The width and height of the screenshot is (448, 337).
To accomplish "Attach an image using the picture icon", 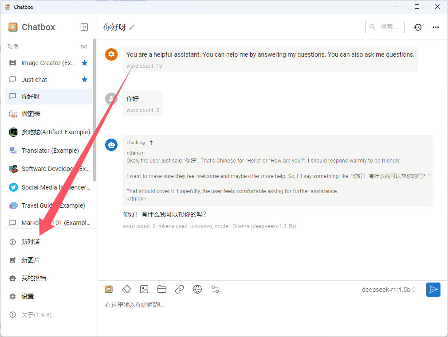I will pyautogui.click(x=144, y=289).
